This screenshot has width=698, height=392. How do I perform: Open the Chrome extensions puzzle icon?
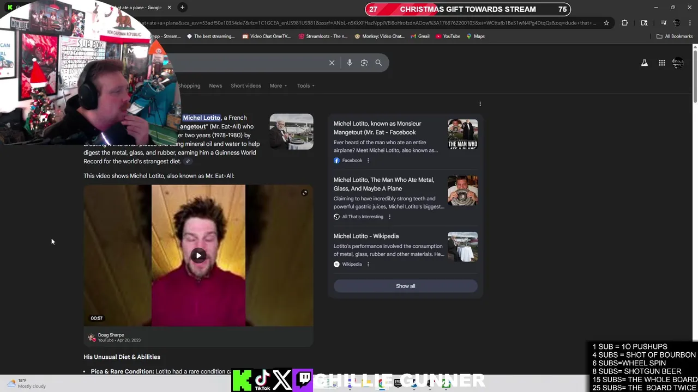click(625, 23)
